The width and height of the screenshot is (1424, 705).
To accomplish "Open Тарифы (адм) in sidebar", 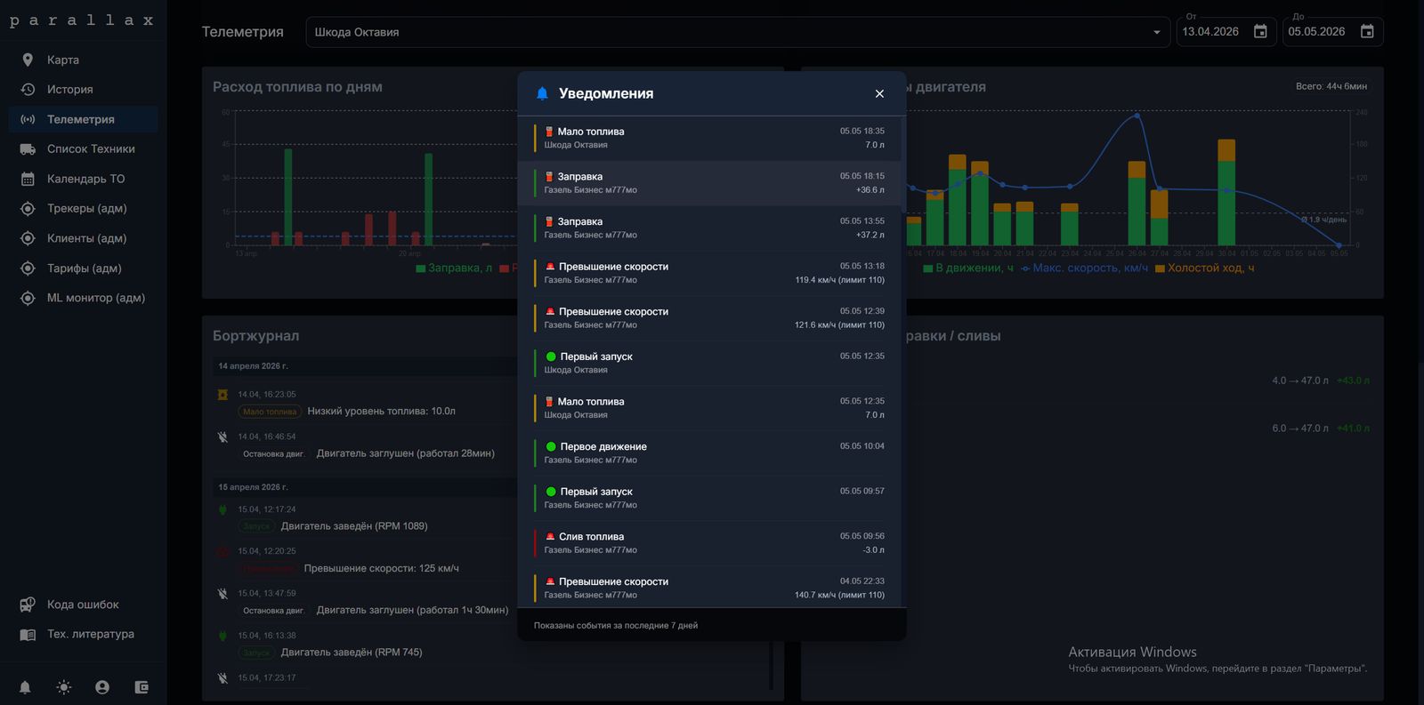I will [84, 268].
